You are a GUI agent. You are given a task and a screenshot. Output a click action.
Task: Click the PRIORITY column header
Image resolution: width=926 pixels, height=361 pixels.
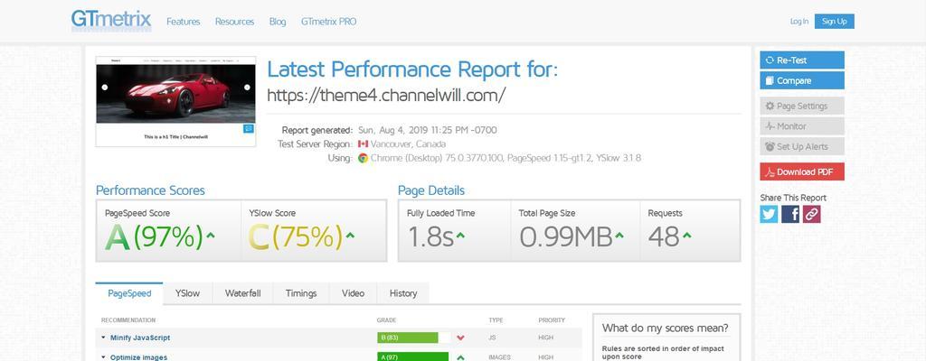coord(552,320)
